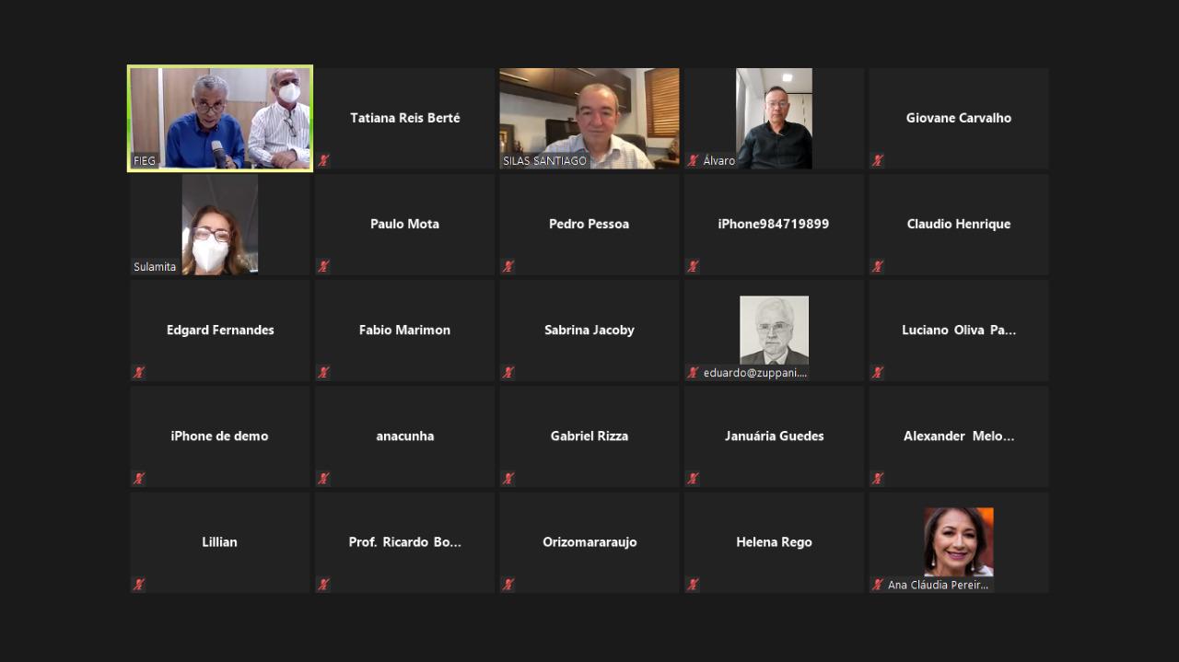Click the Gabriel Rizza name tile
The height and width of the screenshot is (662, 1179).
pyautogui.click(x=589, y=436)
